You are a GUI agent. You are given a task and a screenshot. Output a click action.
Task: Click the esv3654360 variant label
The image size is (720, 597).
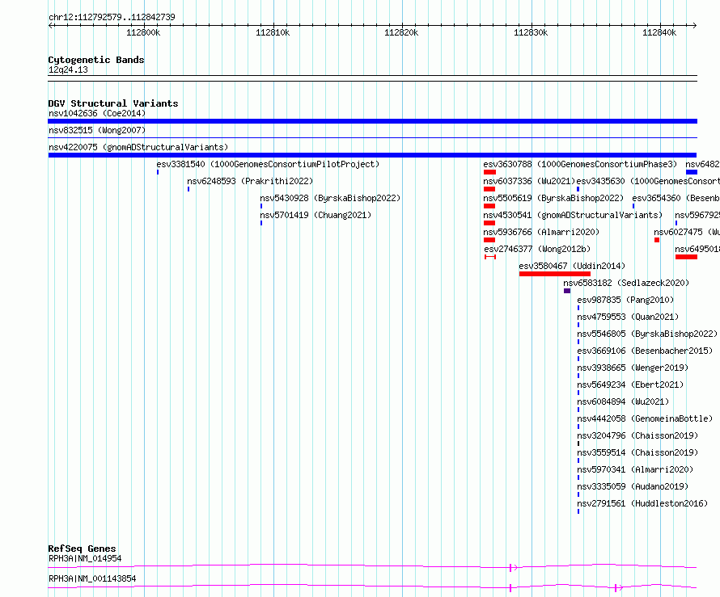click(676, 198)
